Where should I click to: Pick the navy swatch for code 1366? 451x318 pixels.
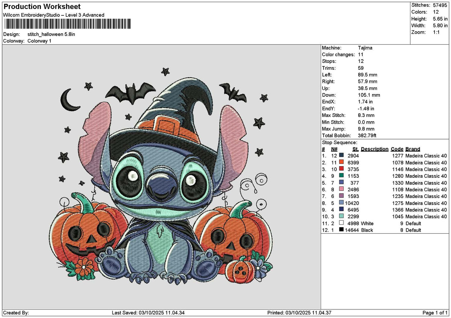tap(341, 209)
